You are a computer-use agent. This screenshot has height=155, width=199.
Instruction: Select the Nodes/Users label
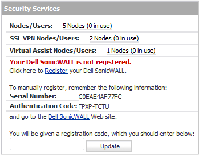coord(31,26)
